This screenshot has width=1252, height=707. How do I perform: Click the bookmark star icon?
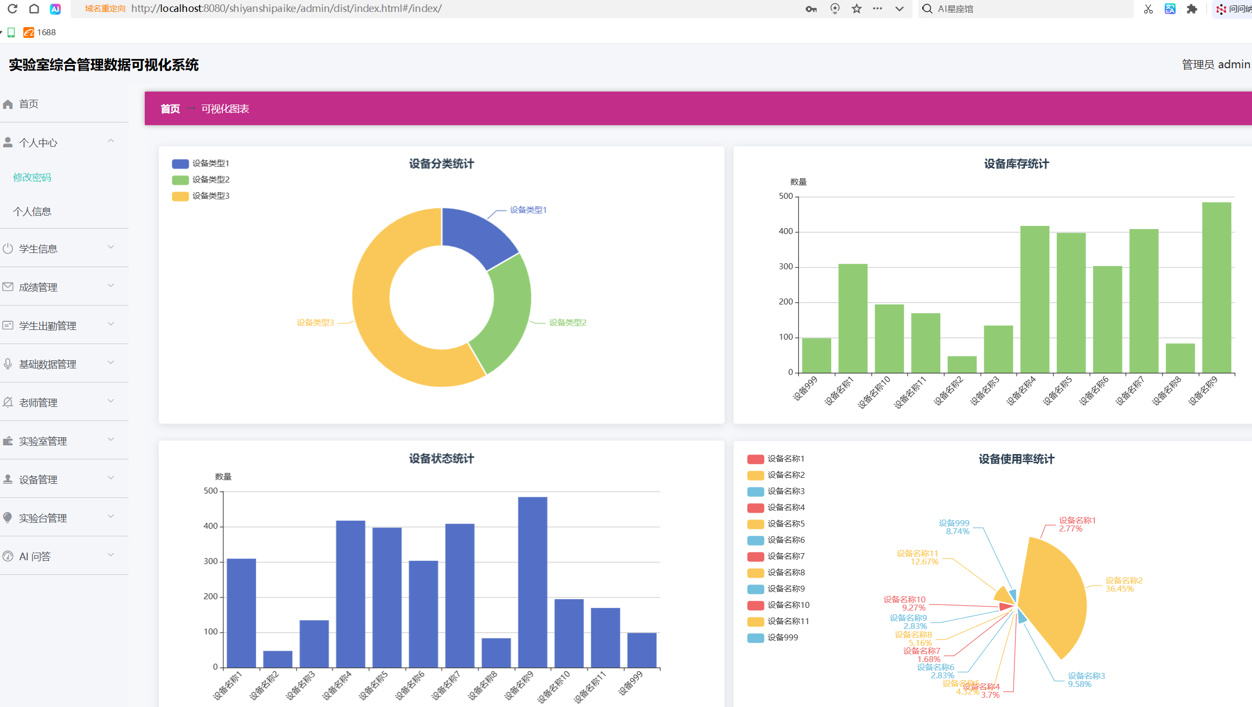click(x=856, y=9)
